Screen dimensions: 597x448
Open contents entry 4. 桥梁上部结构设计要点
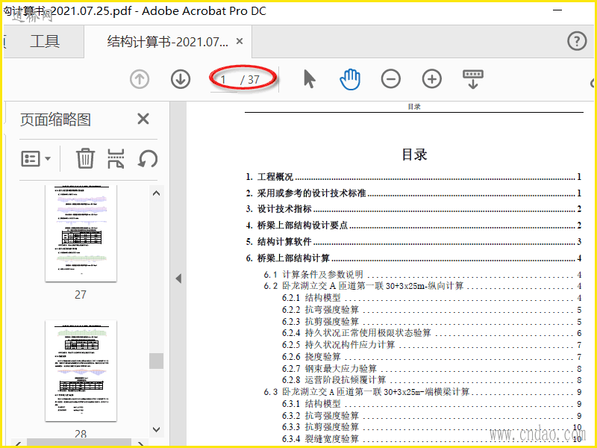(x=413, y=225)
